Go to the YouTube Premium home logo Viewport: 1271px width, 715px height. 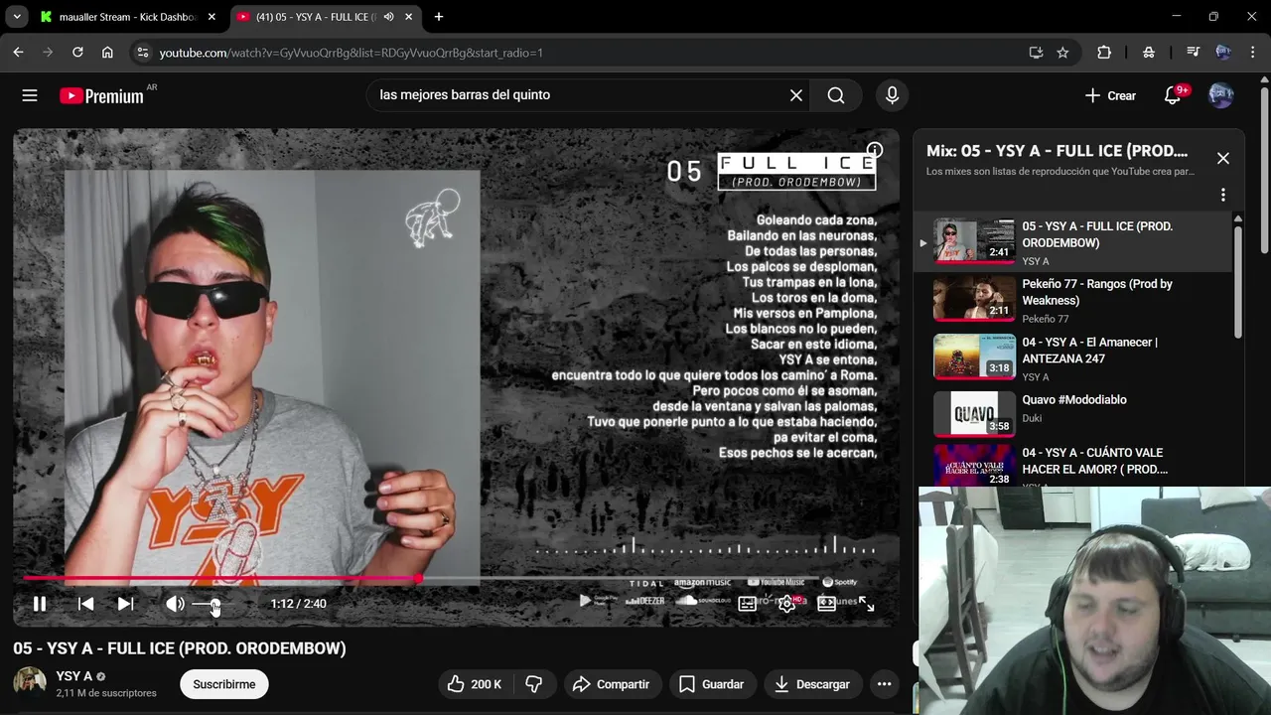[x=101, y=95]
